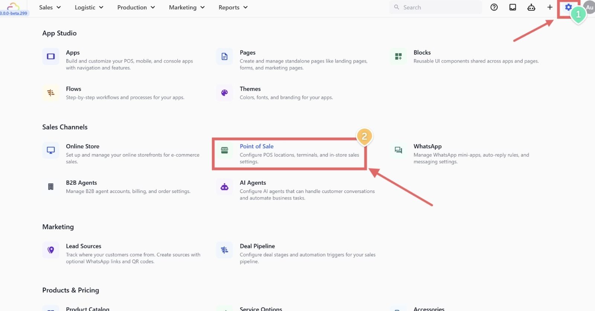The height and width of the screenshot is (311, 595).
Task: Click the Online Store monitor icon
Action: pyautogui.click(x=51, y=150)
